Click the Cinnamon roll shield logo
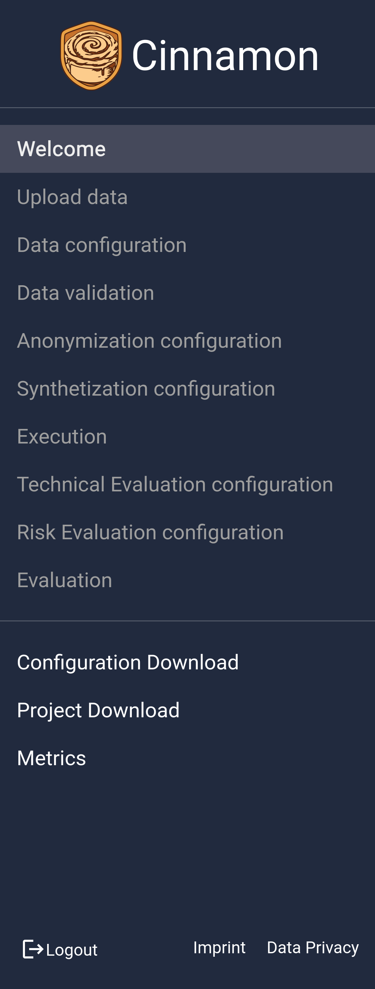 coord(91,56)
